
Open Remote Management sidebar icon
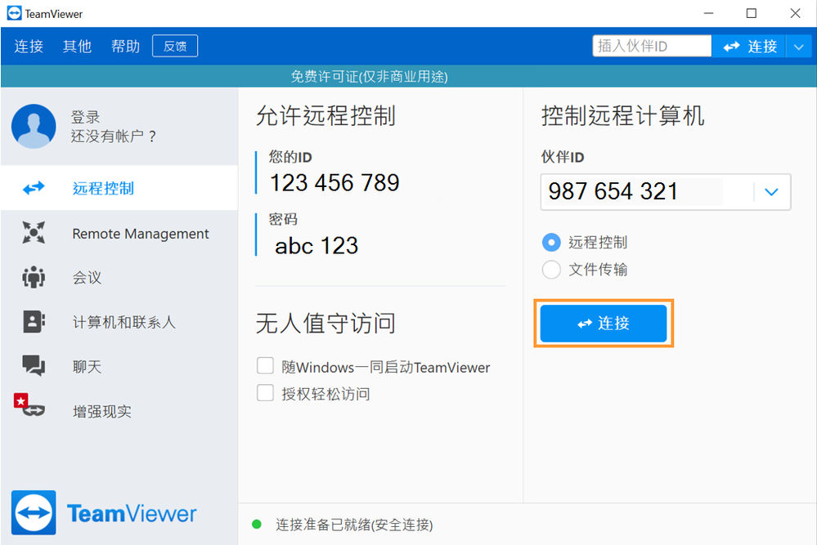34,232
